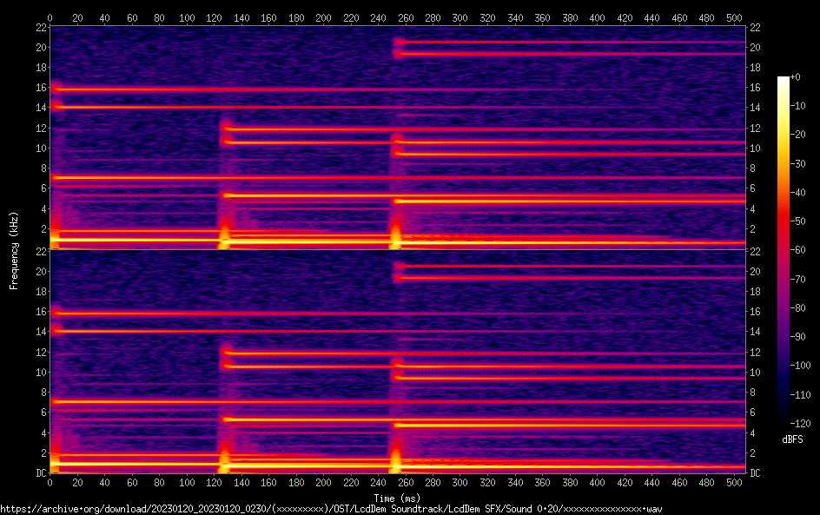Click the 'Time (ms)' axis label

398,498
